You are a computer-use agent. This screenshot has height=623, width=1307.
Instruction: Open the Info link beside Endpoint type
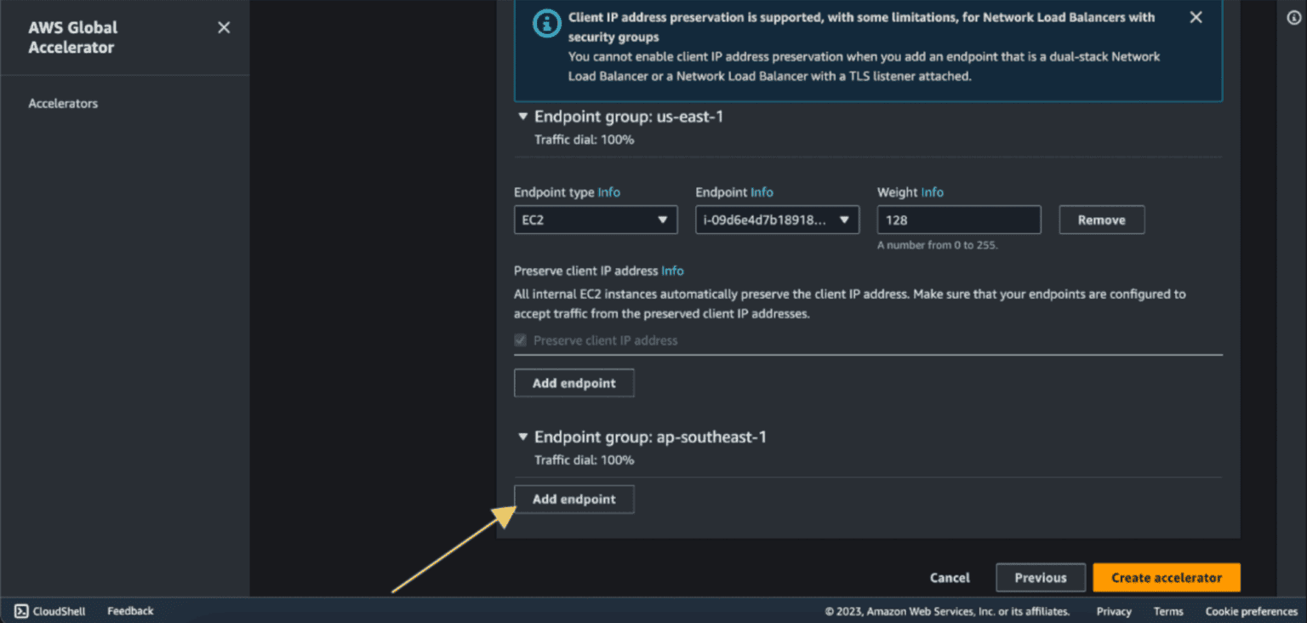pyautogui.click(x=609, y=192)
